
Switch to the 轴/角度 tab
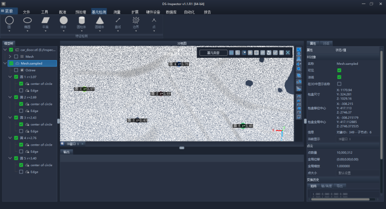[326, 186]
